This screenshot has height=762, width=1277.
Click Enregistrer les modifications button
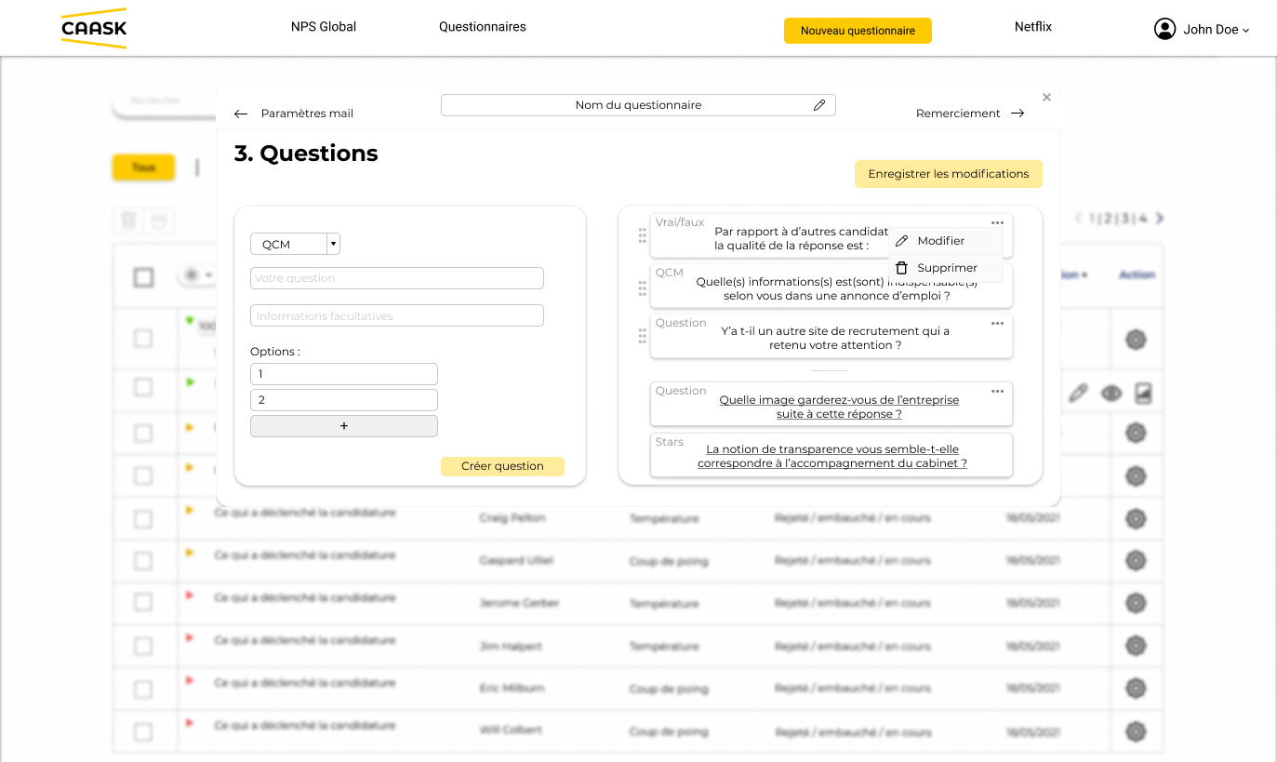(949, 174)
